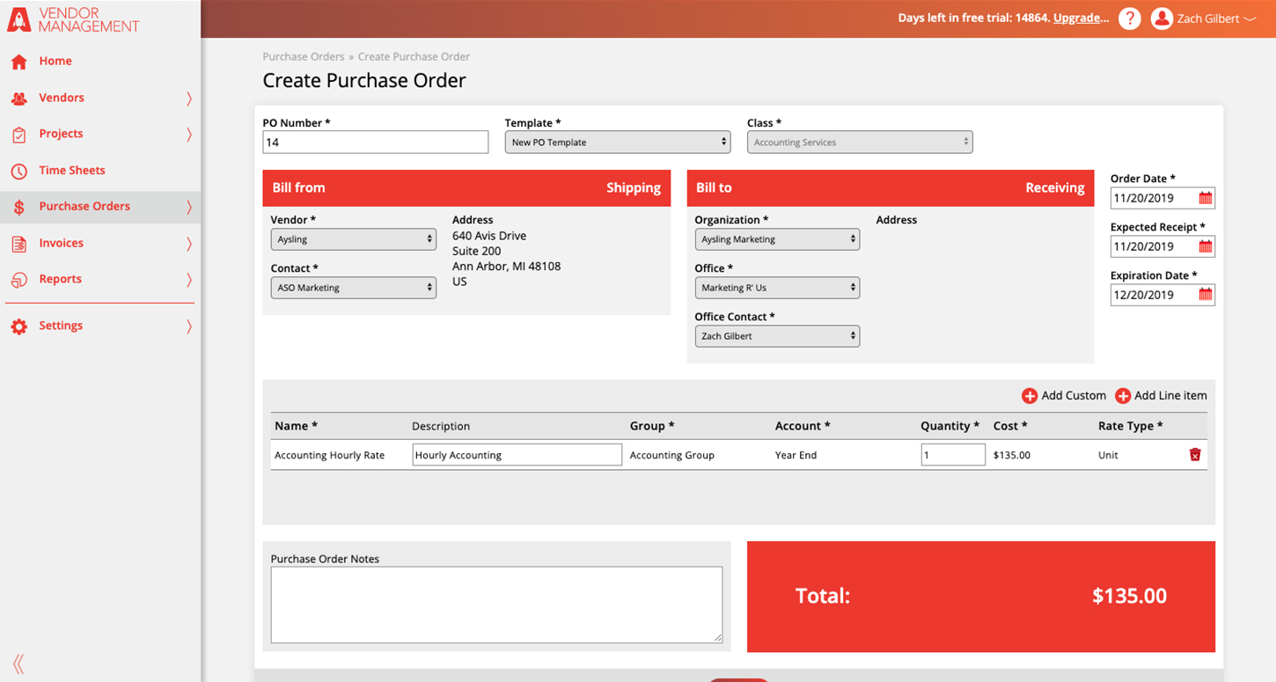Delete the Accounting Hourly Rate line item

click(x=1195, y=455)
